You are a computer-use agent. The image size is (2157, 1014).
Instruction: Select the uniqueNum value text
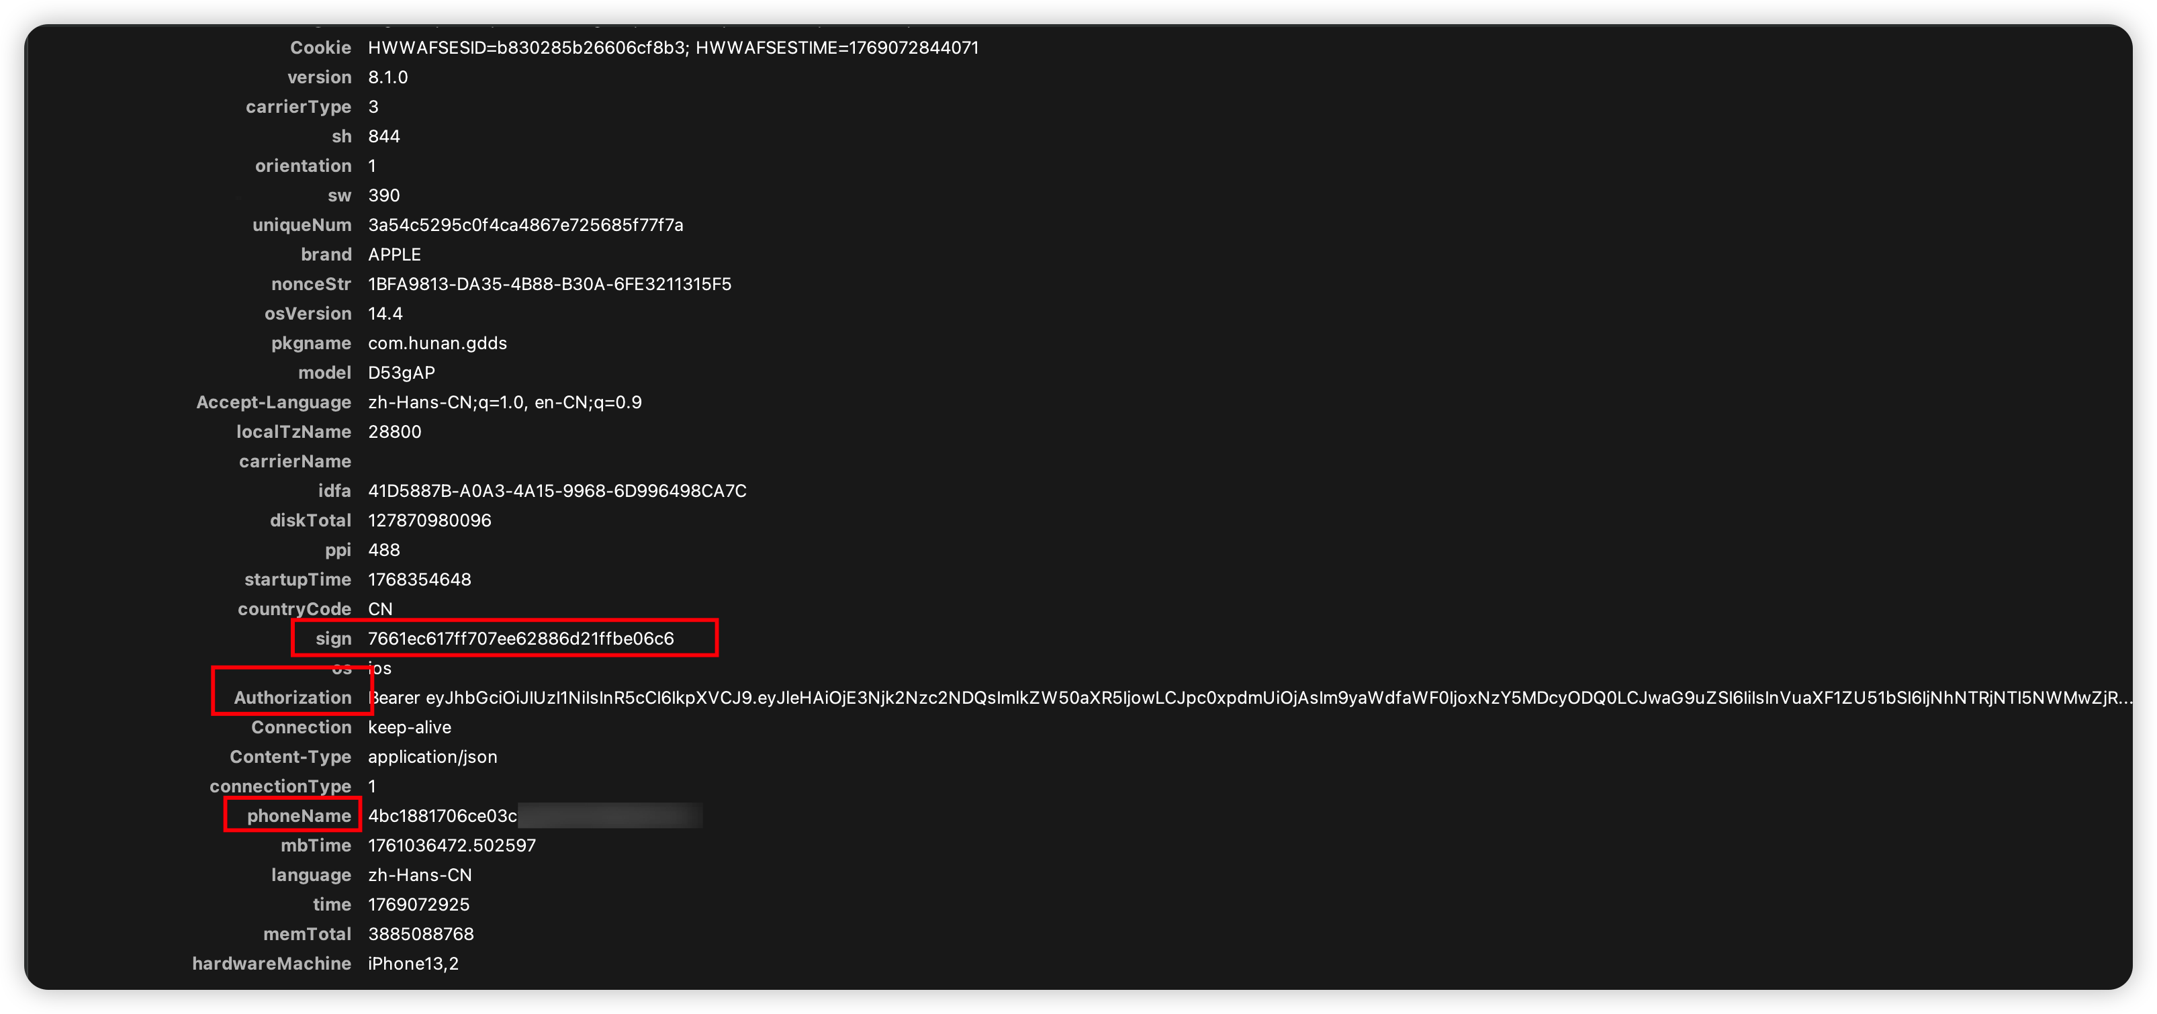point(525,225)
